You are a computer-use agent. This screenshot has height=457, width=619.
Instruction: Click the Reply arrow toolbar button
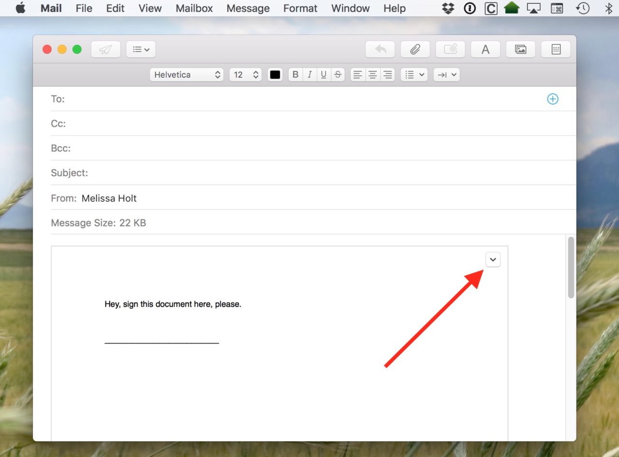[380, 49]
